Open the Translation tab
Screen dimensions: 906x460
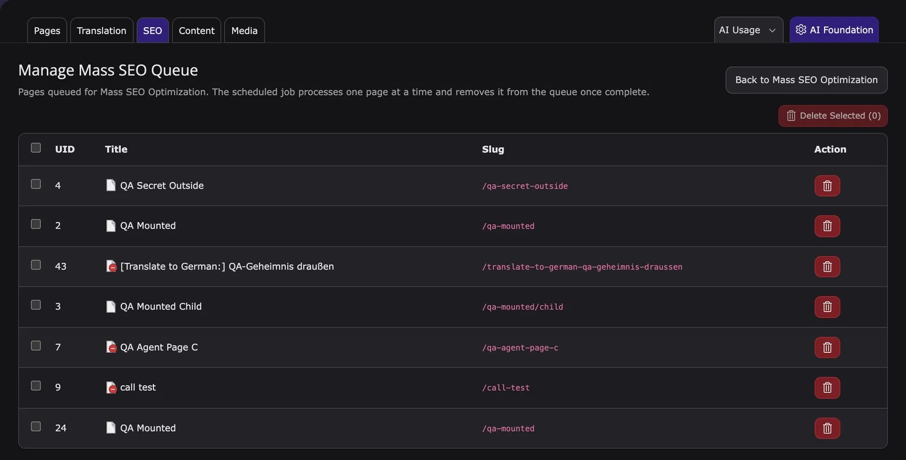pyautogui.click(x=101, y=31)
